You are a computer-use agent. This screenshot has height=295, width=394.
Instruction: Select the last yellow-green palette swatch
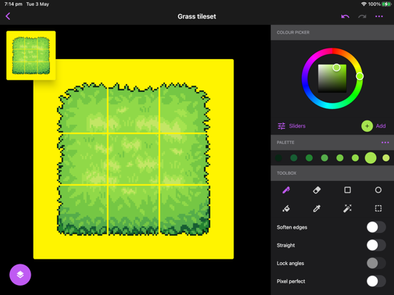[386, 157]
